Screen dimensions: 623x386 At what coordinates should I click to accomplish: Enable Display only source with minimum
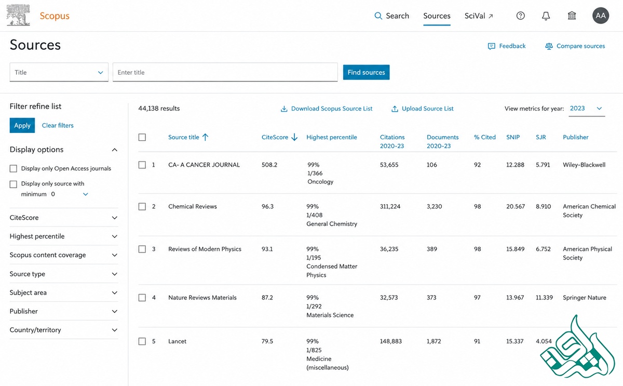(x=13, y=184)
